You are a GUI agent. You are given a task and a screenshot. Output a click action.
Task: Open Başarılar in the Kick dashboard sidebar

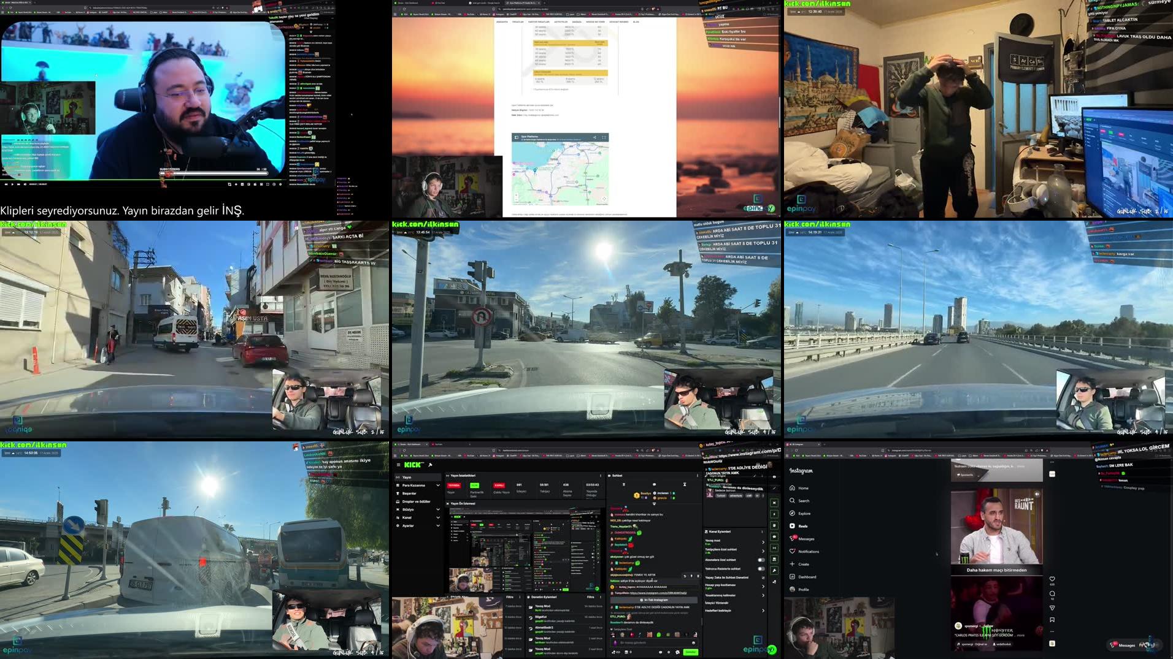[409, 493]
